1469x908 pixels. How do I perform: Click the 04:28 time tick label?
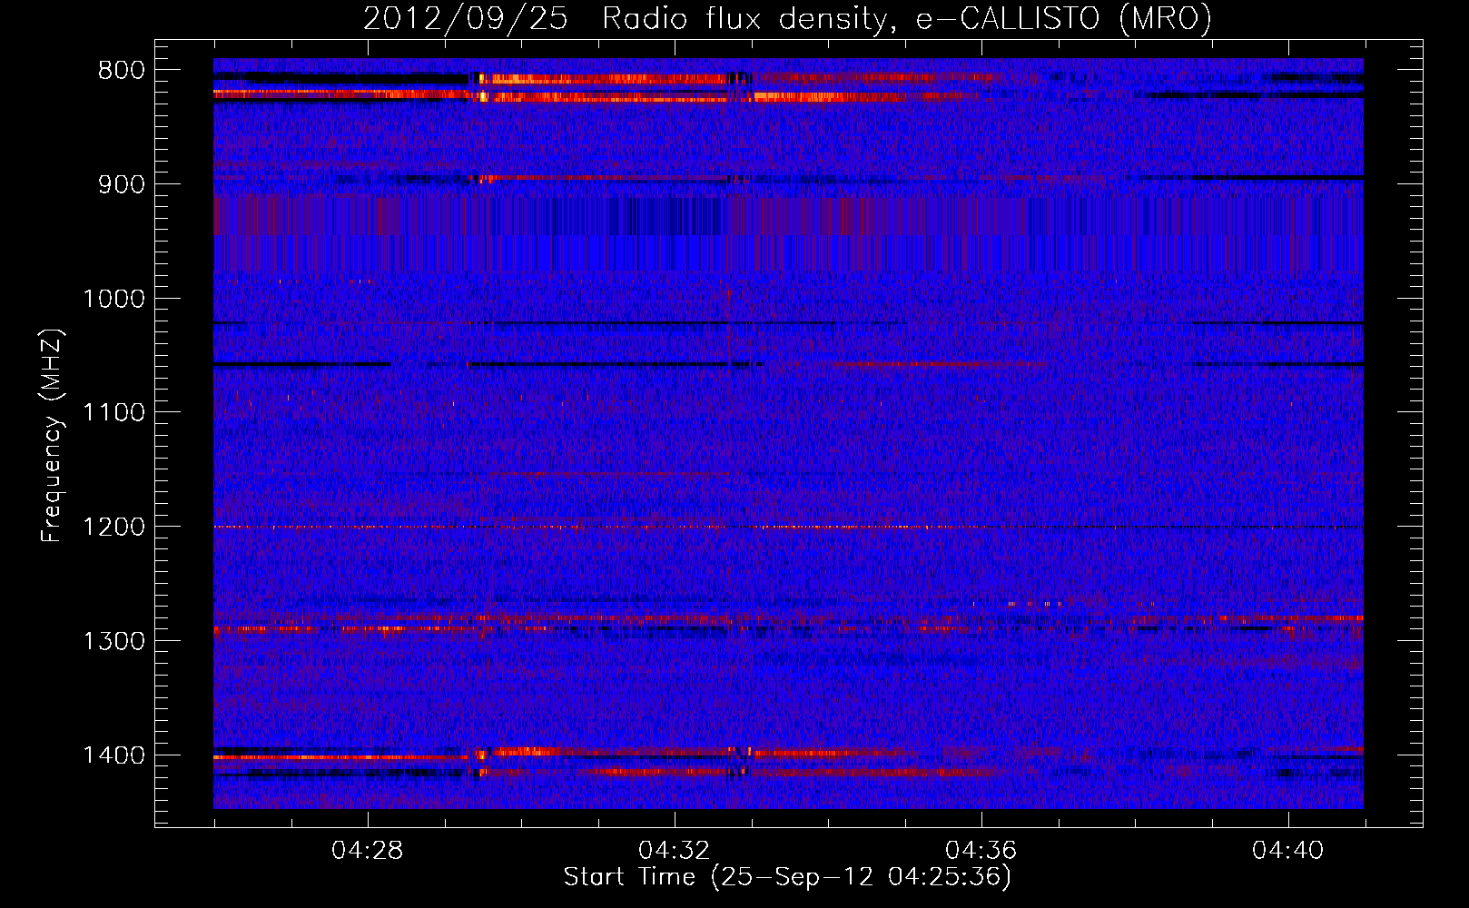coord(368,851)
